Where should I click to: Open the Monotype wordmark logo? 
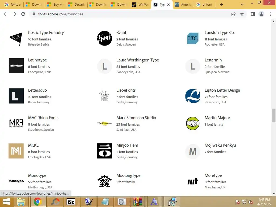[x=16, y=181]
